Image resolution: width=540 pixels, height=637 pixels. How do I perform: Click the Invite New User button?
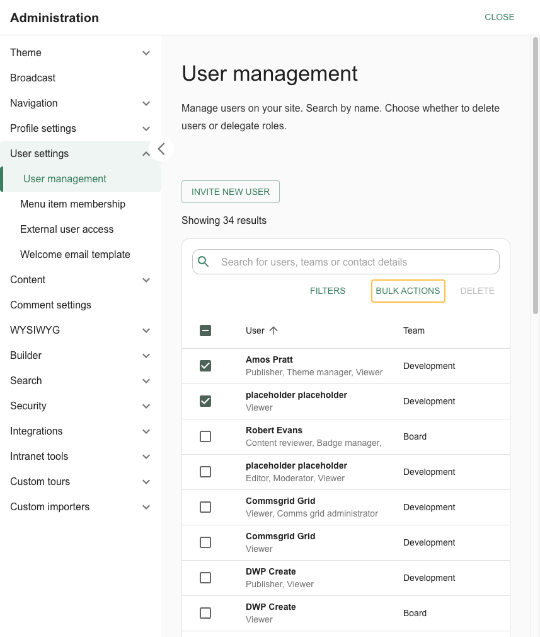[x=231, y=192]
